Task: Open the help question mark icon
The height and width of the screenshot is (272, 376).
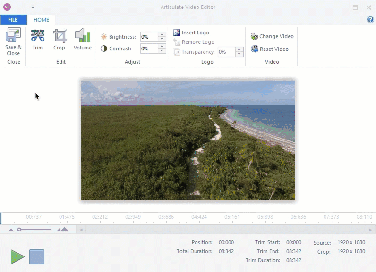Action: tap(370, 20)
